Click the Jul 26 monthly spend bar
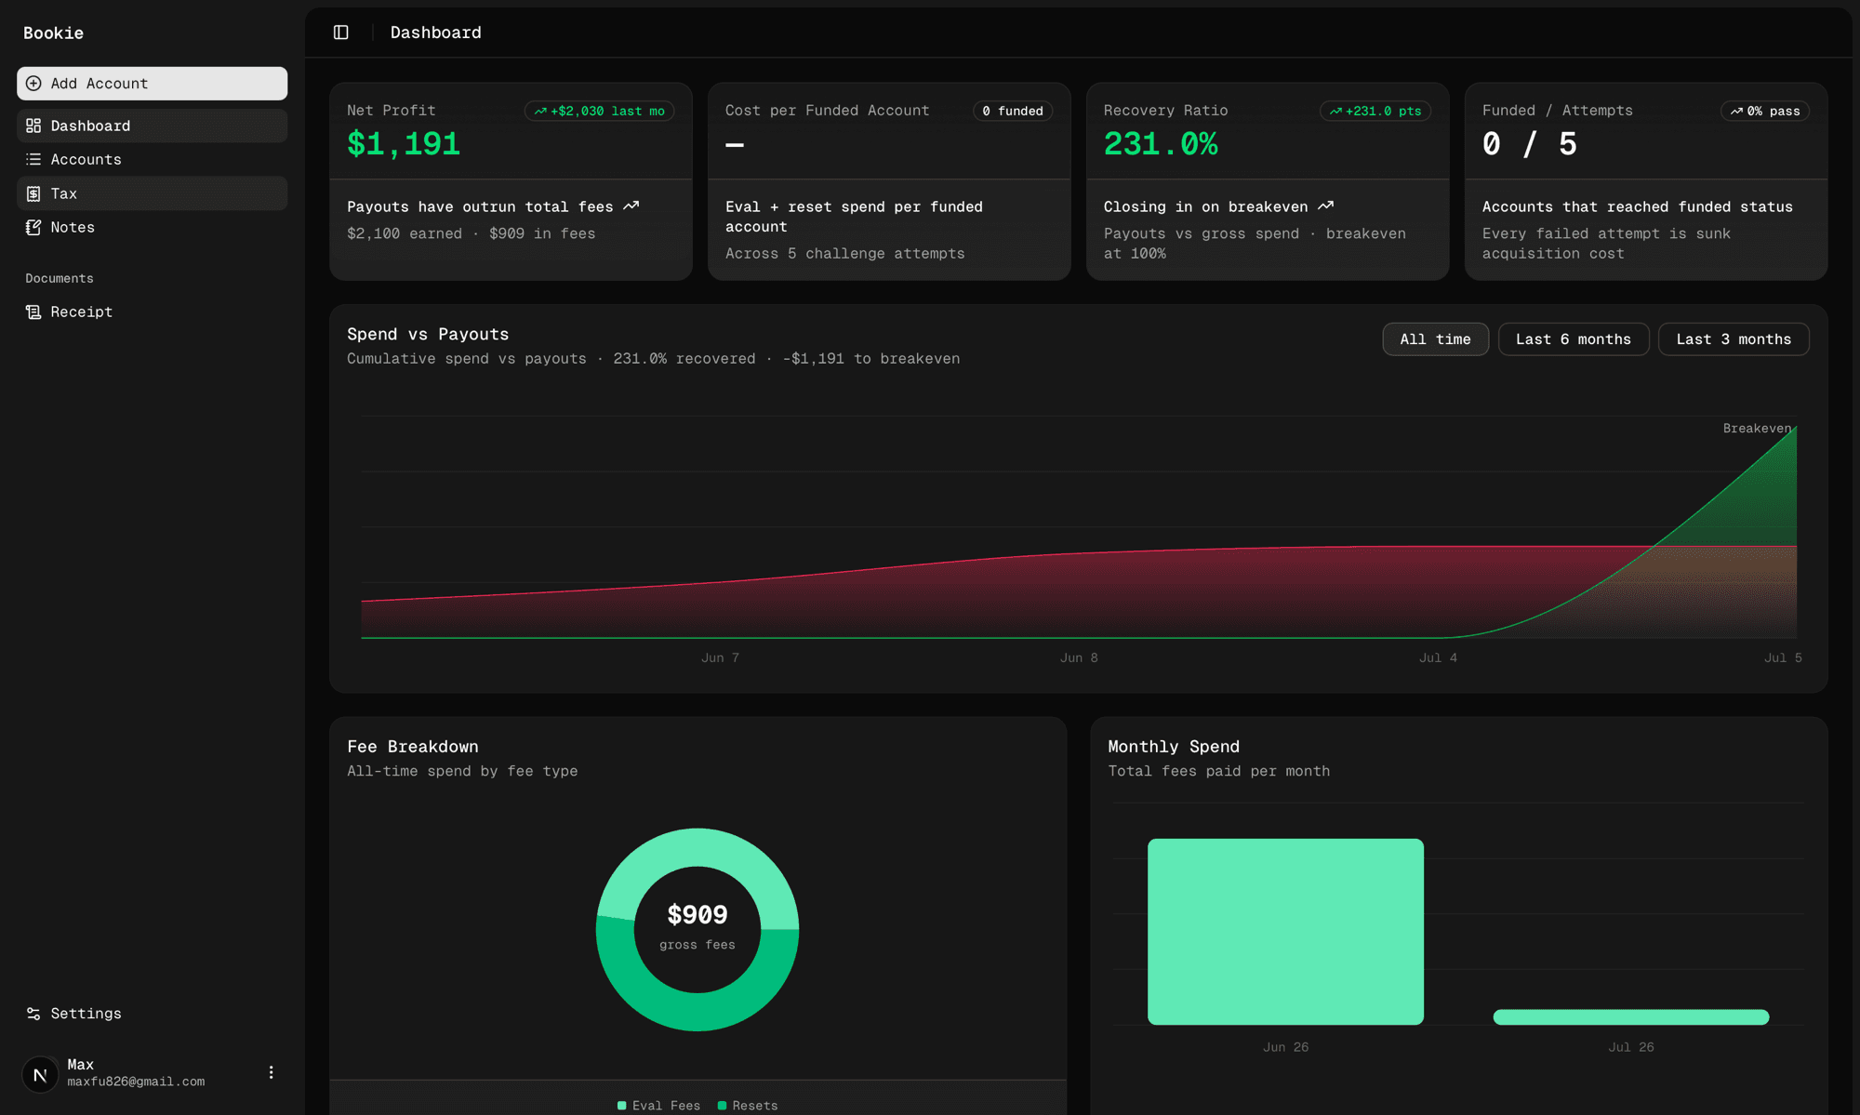This screenshot has width=1860, height=1115. (x=1631, y=1017)
